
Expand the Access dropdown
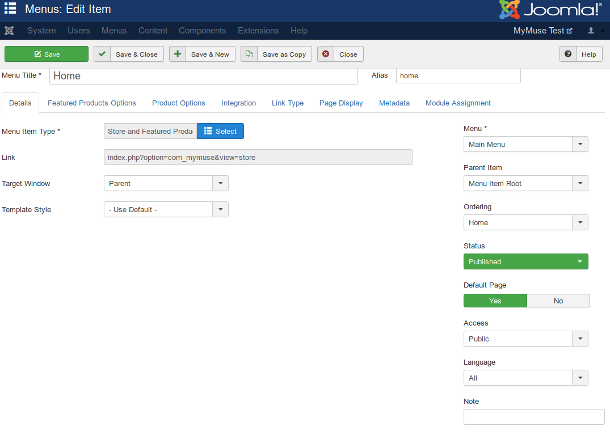pos(525,339)
